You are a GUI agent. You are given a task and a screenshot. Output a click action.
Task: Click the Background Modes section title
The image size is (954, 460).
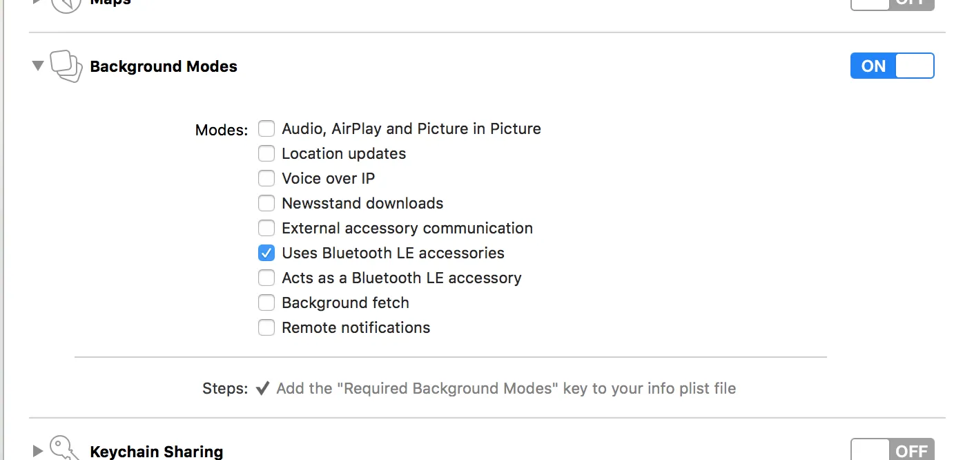click(164, 67)
